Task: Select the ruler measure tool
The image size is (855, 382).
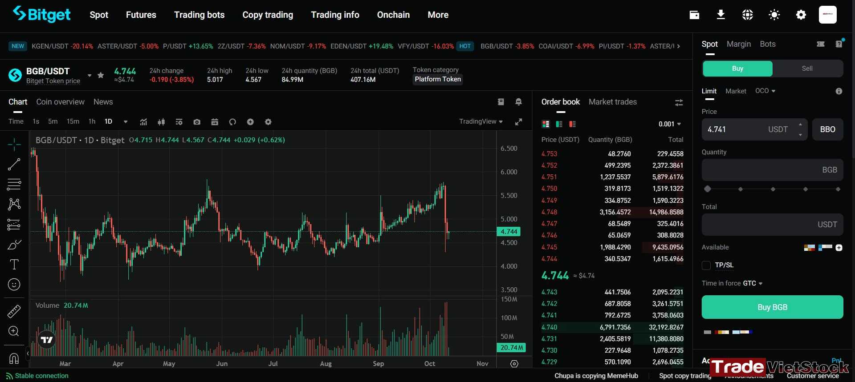Action: click(14, 311)
